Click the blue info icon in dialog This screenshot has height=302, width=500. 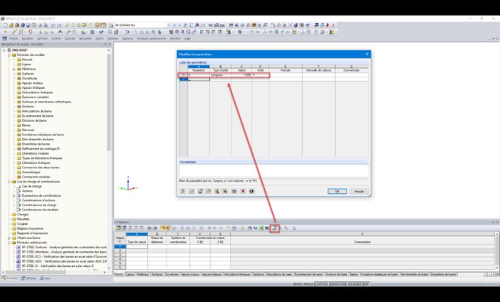(x=251, y=191)
